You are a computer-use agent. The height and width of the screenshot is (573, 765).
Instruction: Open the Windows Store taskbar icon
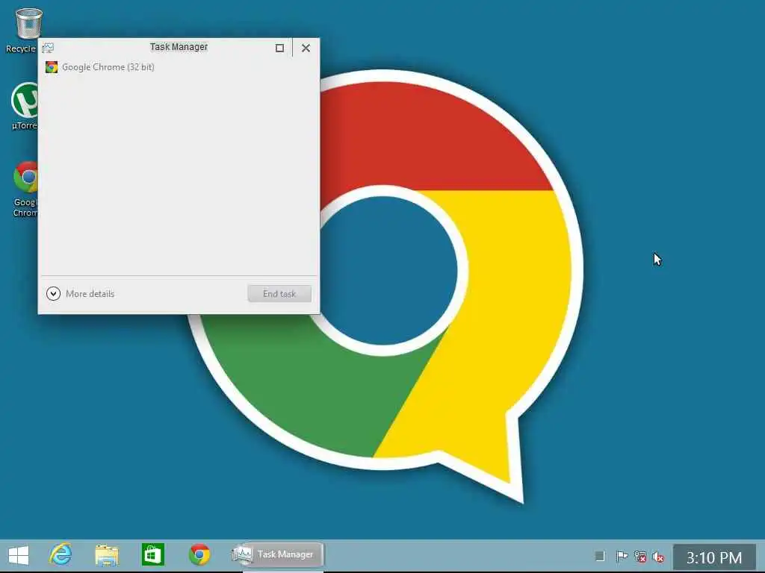click(x=152, y=555)
